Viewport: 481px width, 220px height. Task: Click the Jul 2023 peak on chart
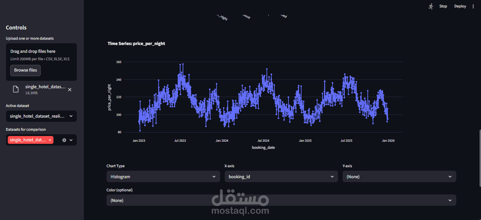[181, 65]
